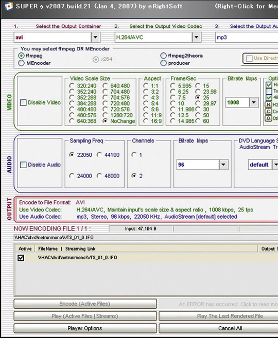Click the Active column header
Image resolution: width=278 pixels, height=338 pixels.
click(x=25, y=249)
